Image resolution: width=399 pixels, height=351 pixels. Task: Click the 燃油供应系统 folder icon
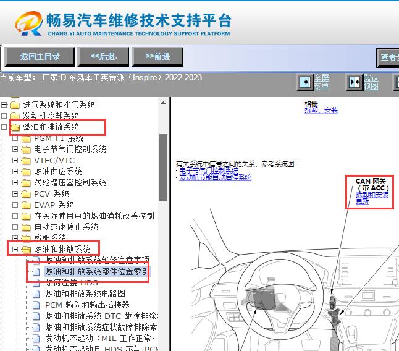26,172
